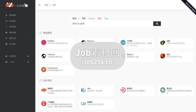Click the 优阁网 card title text
The height and width of the screenshot is (112, 196).
click(x=90, y=102)
